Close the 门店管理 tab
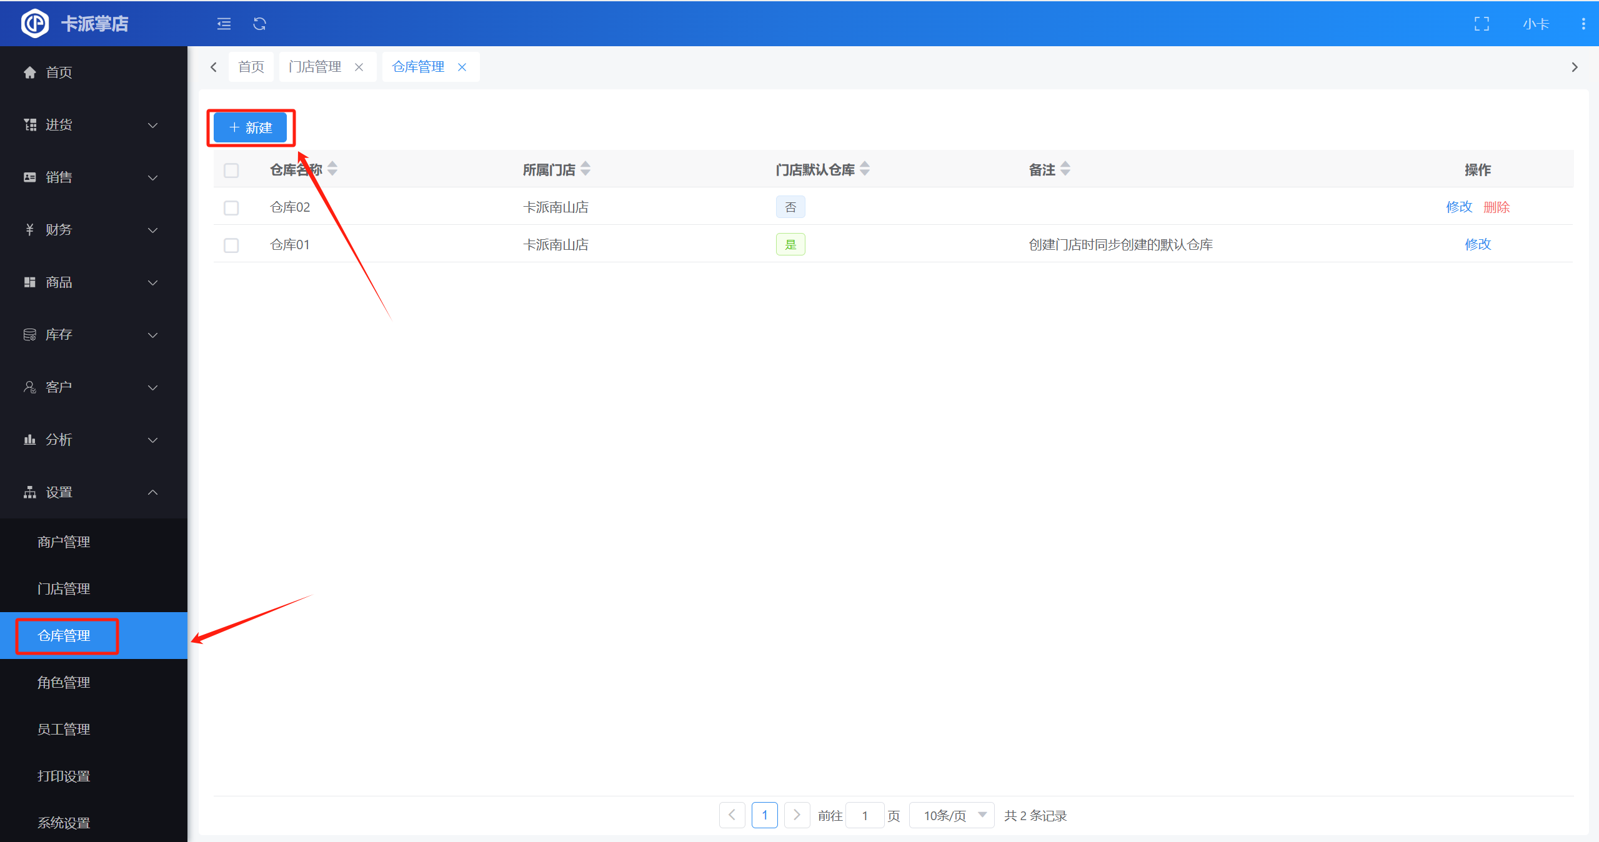This screenshot has height=842, width=1599. (x=359, y=67)
